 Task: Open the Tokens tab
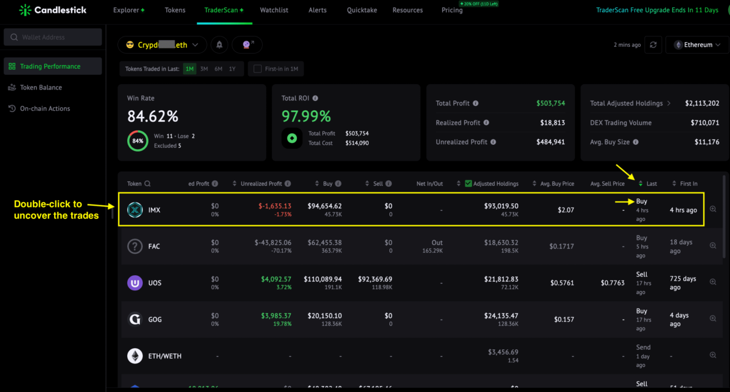[175, 10]
